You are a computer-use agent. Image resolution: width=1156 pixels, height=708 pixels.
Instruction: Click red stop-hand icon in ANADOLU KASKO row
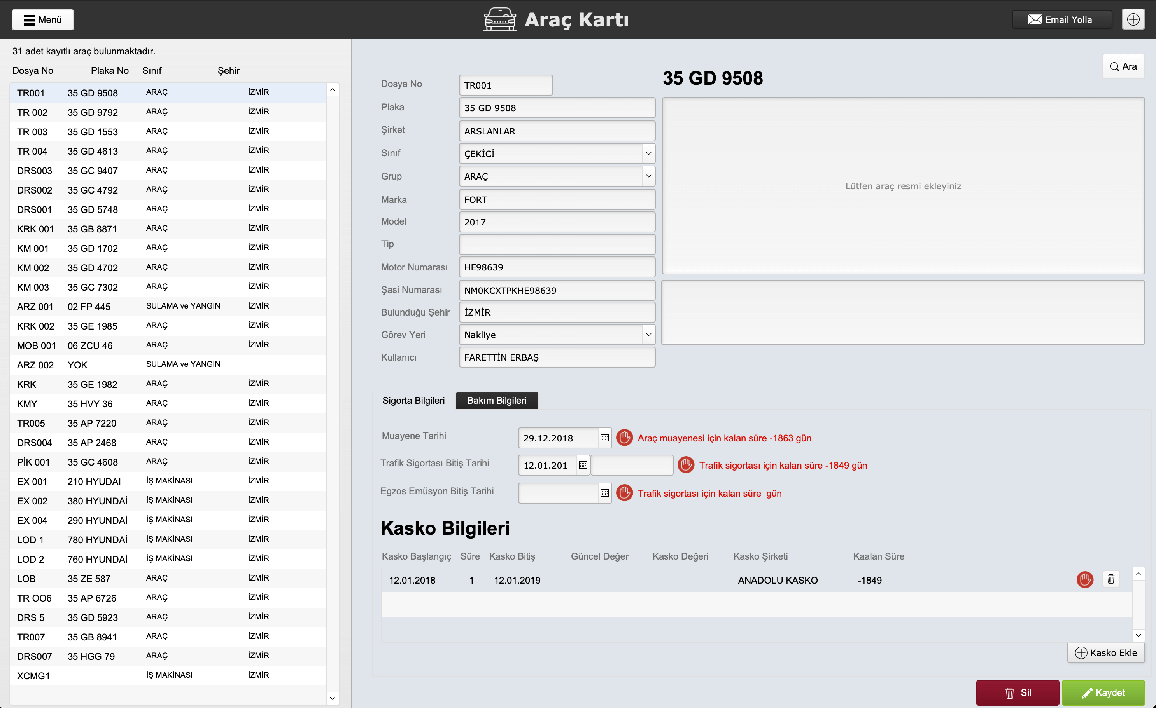(1085, 580)
